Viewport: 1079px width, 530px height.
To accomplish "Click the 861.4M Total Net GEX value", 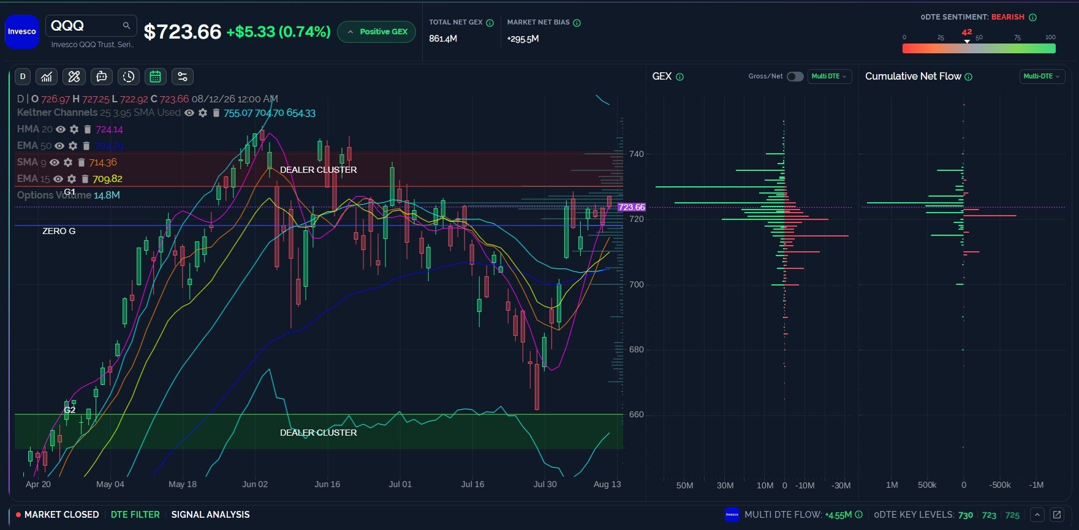I will pyautogui.click(x=443, y=39).
